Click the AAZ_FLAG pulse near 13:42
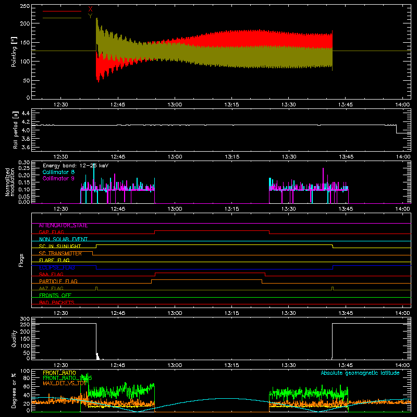 (x=333, y=288)
